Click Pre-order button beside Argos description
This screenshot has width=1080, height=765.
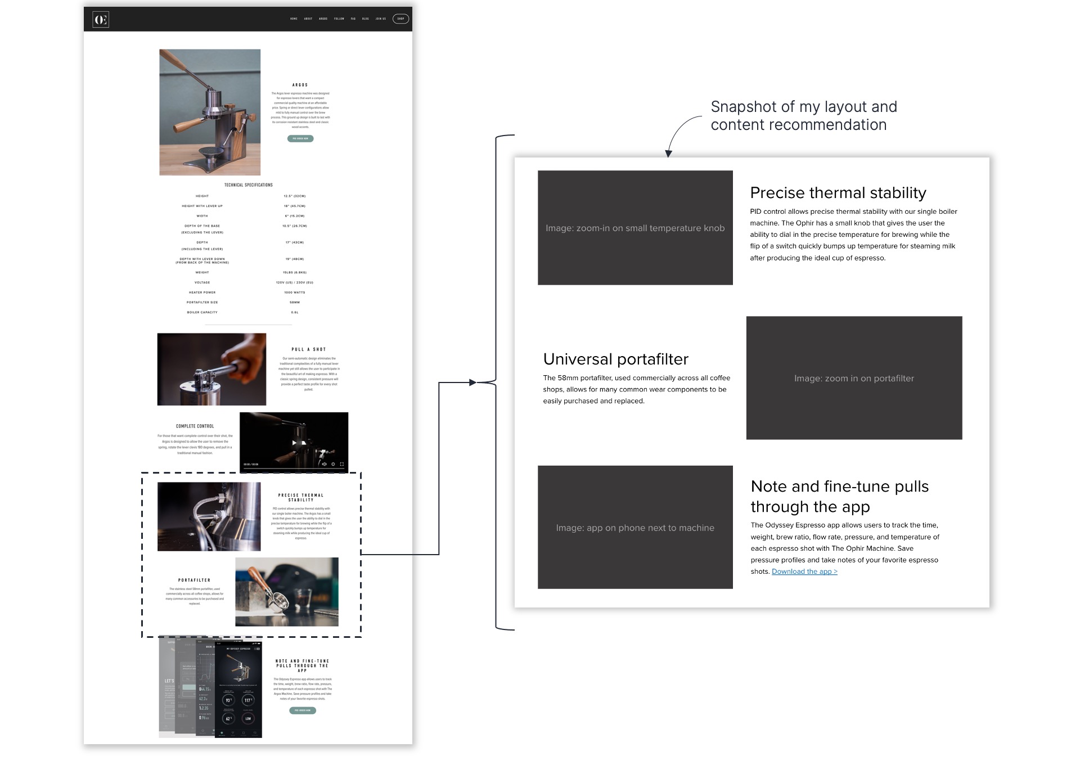pos(300,138)
